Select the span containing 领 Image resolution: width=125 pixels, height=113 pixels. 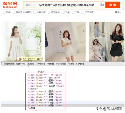click(x=44, y=78)
